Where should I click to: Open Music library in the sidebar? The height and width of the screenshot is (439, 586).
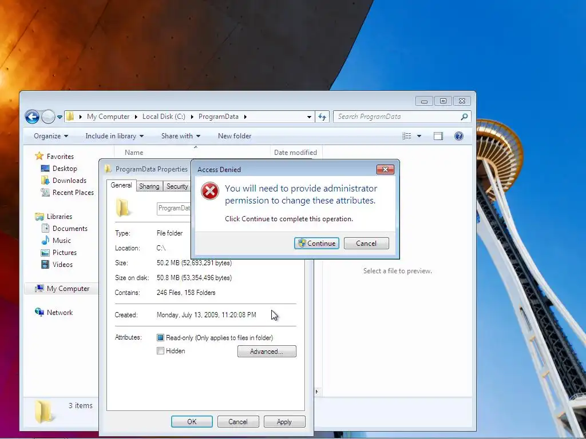62,241
